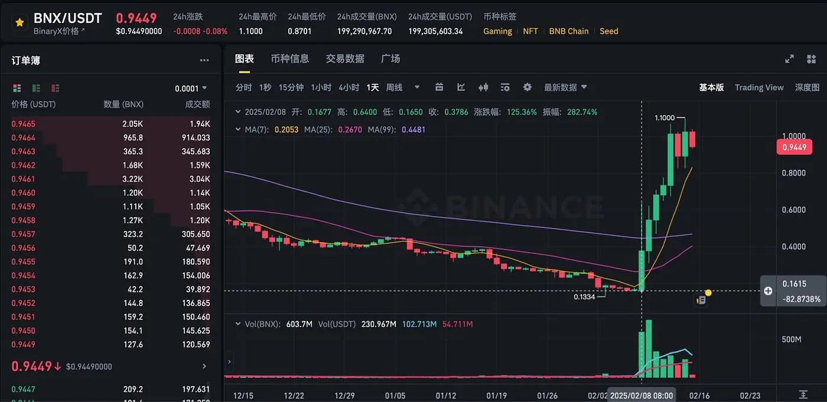Show buy-orders-only order book view
827x402 pixels.
coord(36,88)
